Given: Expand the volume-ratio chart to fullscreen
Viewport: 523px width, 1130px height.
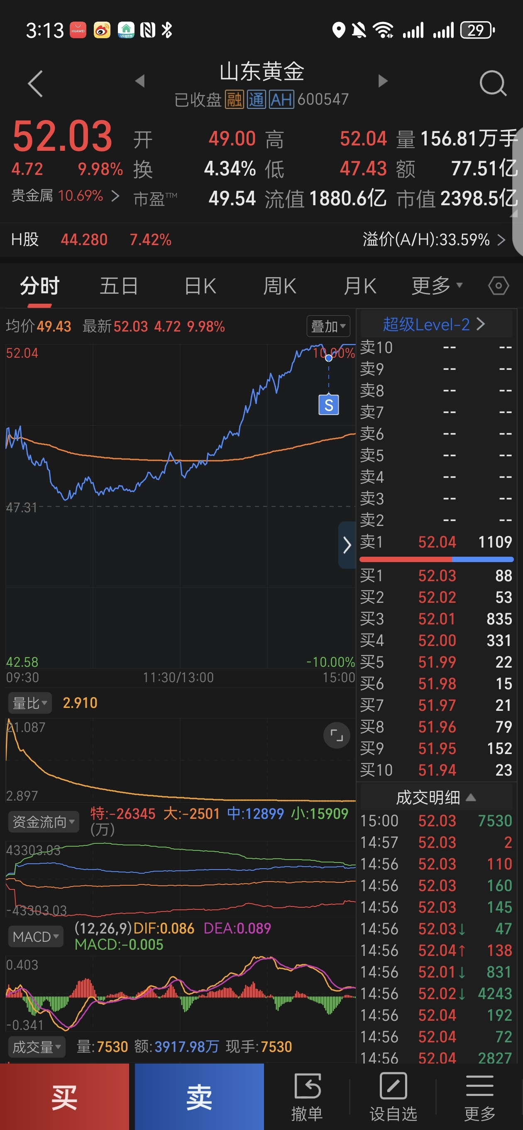Looking at the screenshot, I should point(336,735).
